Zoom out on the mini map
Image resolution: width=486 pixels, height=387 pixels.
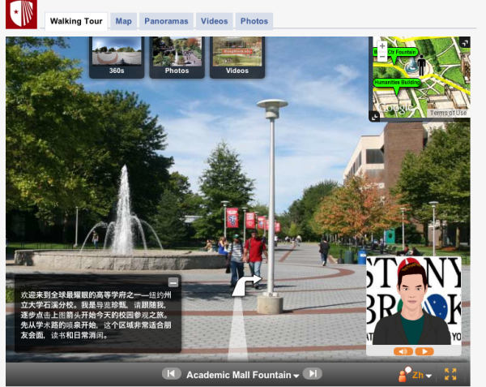click(382, 57)
